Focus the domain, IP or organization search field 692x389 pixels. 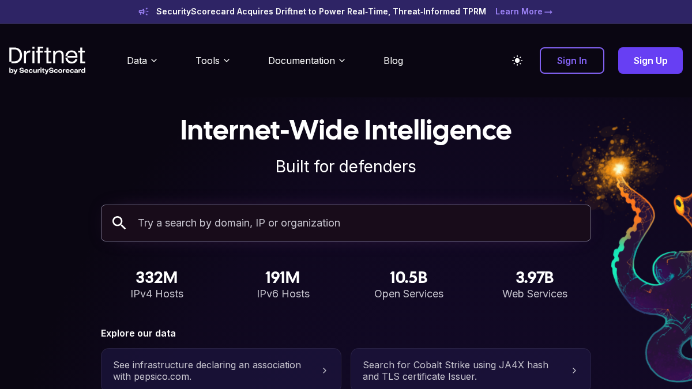pos(346,223)
